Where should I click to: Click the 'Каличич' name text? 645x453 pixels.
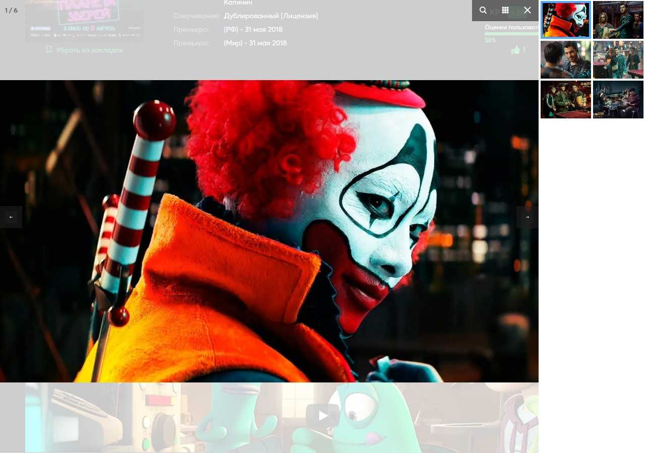click(238, 3)
